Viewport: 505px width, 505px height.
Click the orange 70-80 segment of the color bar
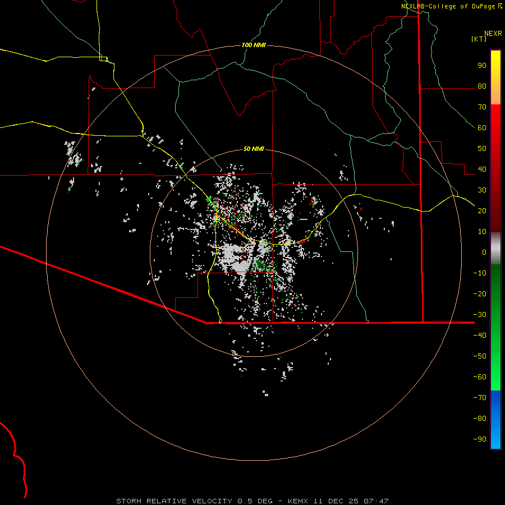click(x=495, y=95)
